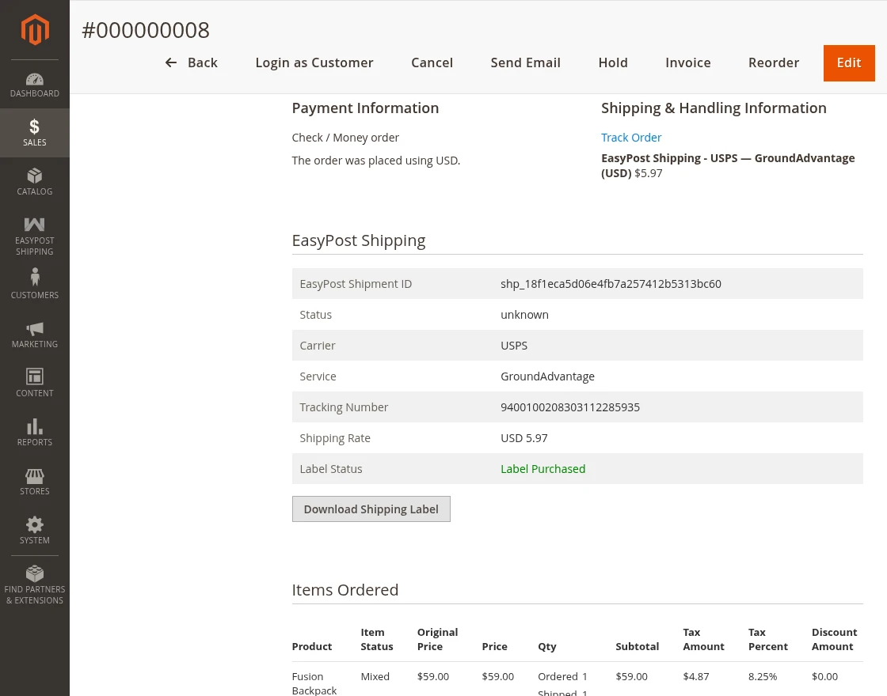Click the Product column header
This screenshot has height=696, width=887.
[312, 646]
